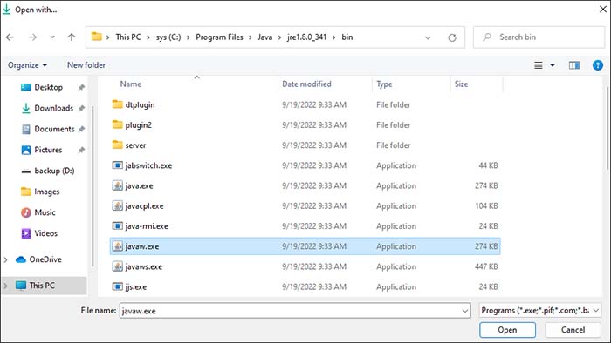Open the recent locations chevron
Image resolution: width=611 pixels, height=343 pixels.
[x=52, y=37]
